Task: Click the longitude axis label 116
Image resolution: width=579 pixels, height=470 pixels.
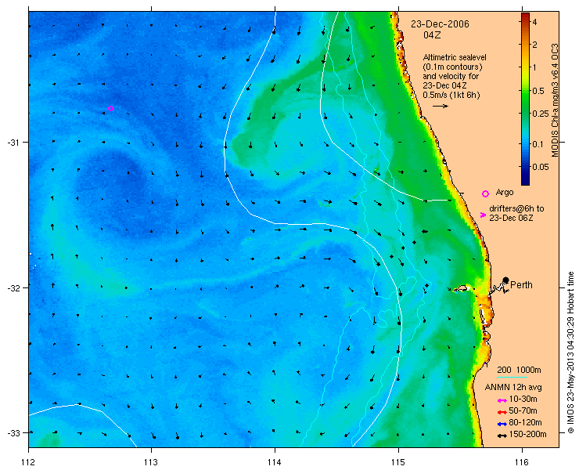Action: click(522, 462)
